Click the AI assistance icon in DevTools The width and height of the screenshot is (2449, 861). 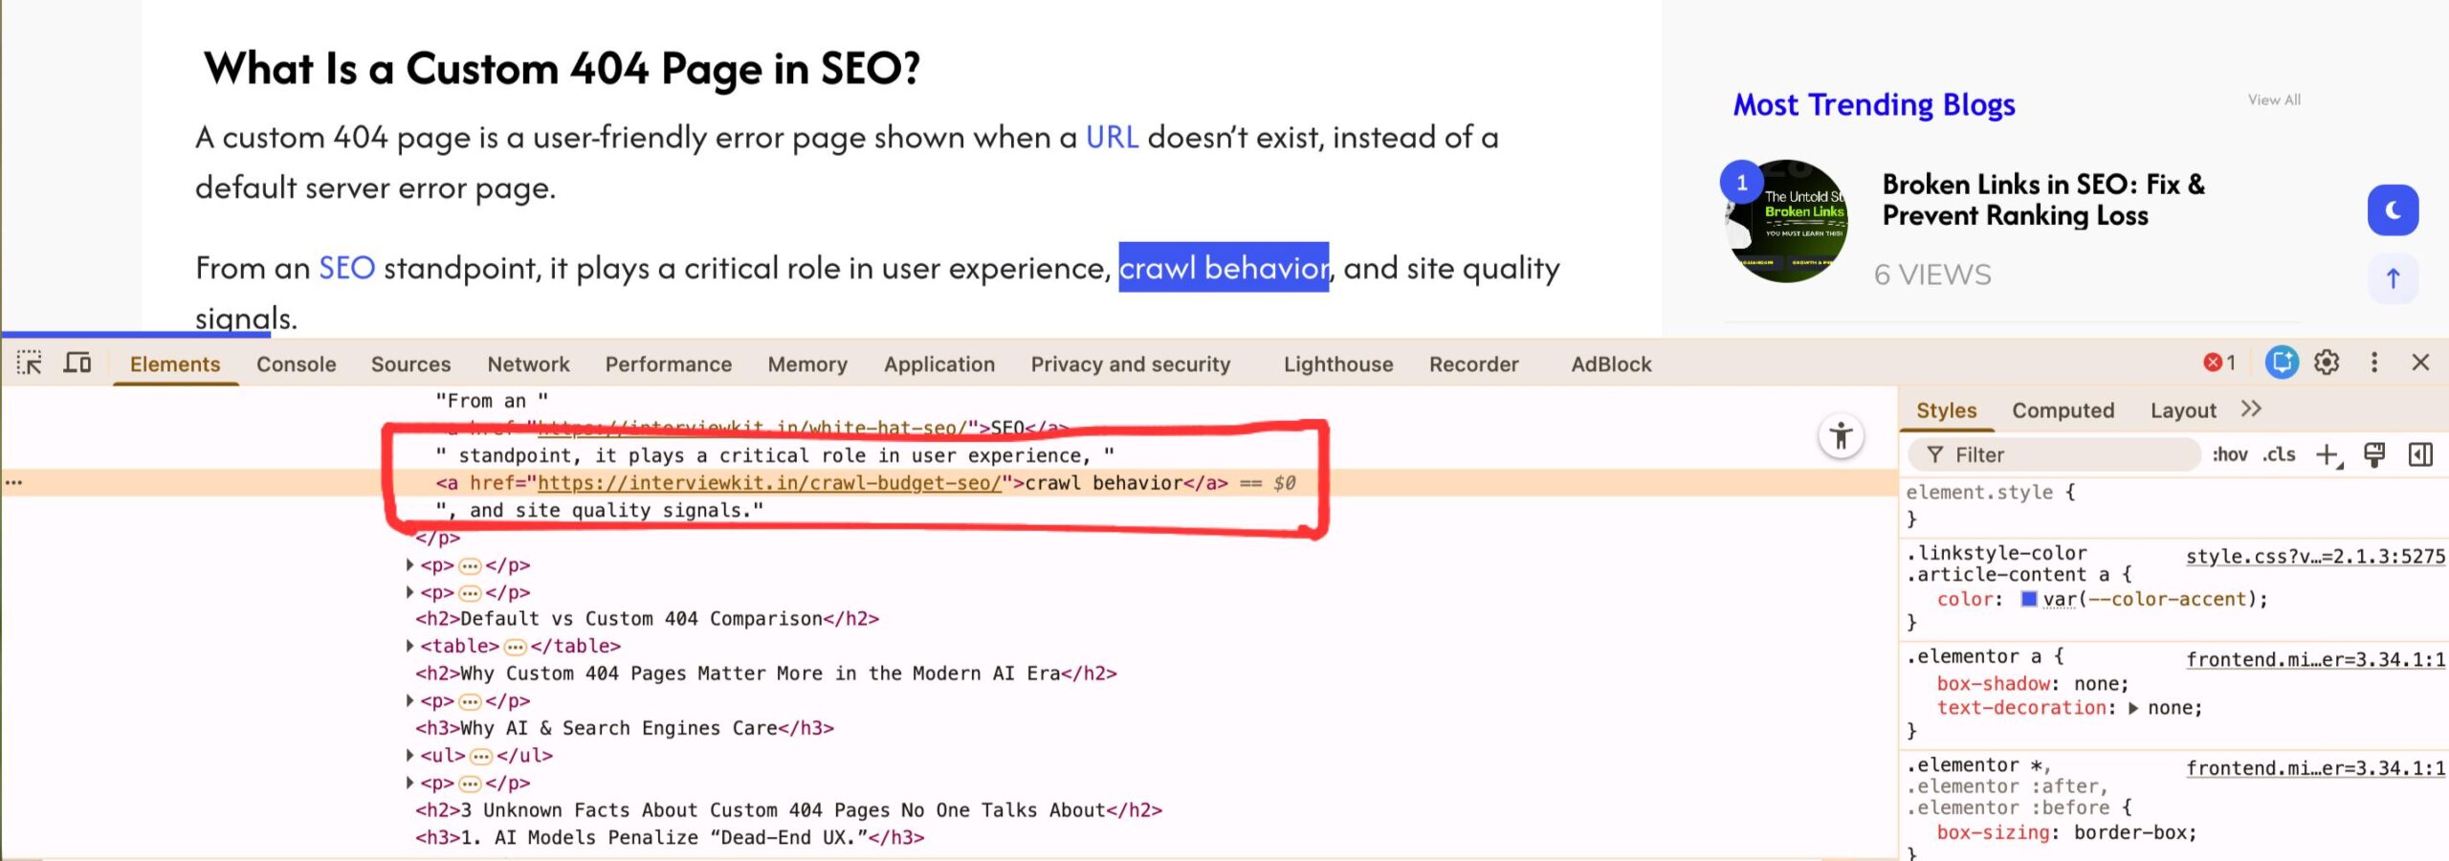[x=2281, y=363]
